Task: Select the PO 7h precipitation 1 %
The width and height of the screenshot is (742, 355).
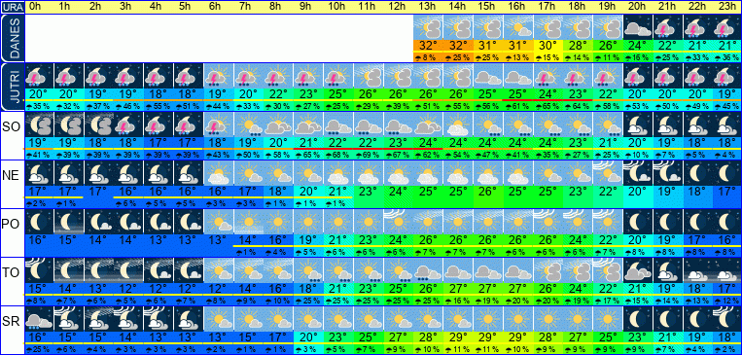Action: 248,252
